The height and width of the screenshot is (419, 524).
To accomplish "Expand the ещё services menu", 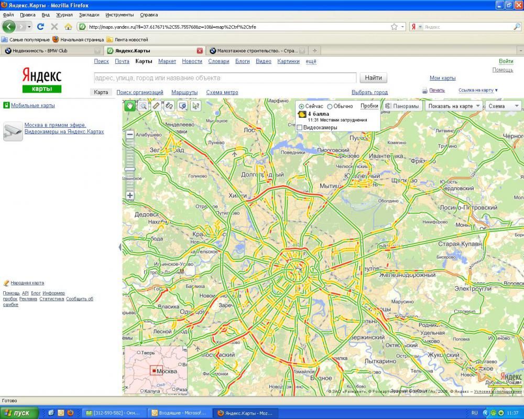I will click(x=311, y=61).
